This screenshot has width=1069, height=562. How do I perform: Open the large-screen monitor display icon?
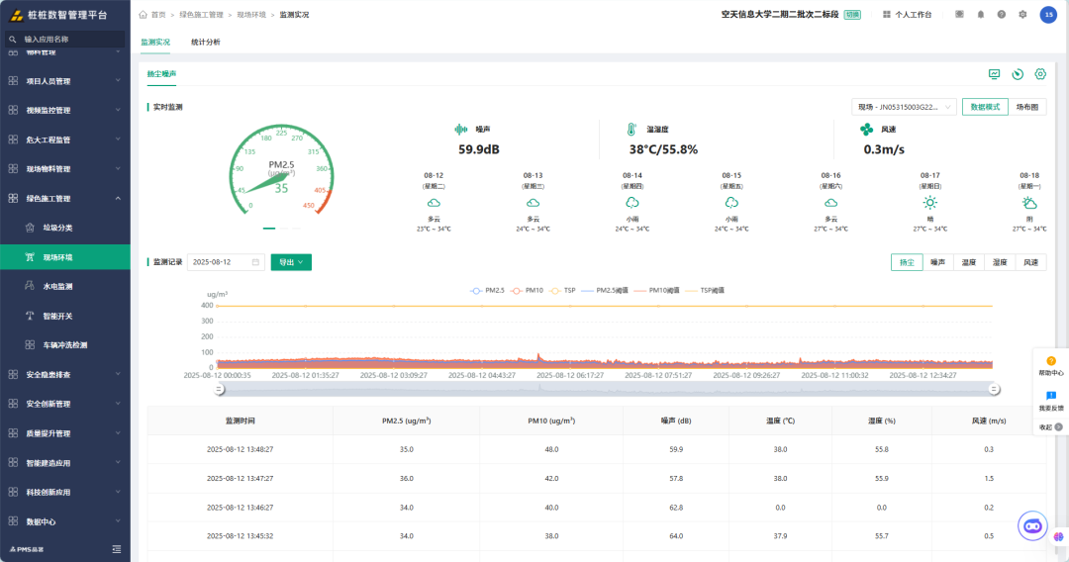(x=995, y=73)
